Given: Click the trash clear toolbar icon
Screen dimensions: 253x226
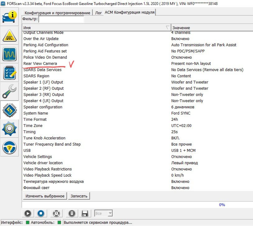Looking at the screenshot, I should 72,213.
